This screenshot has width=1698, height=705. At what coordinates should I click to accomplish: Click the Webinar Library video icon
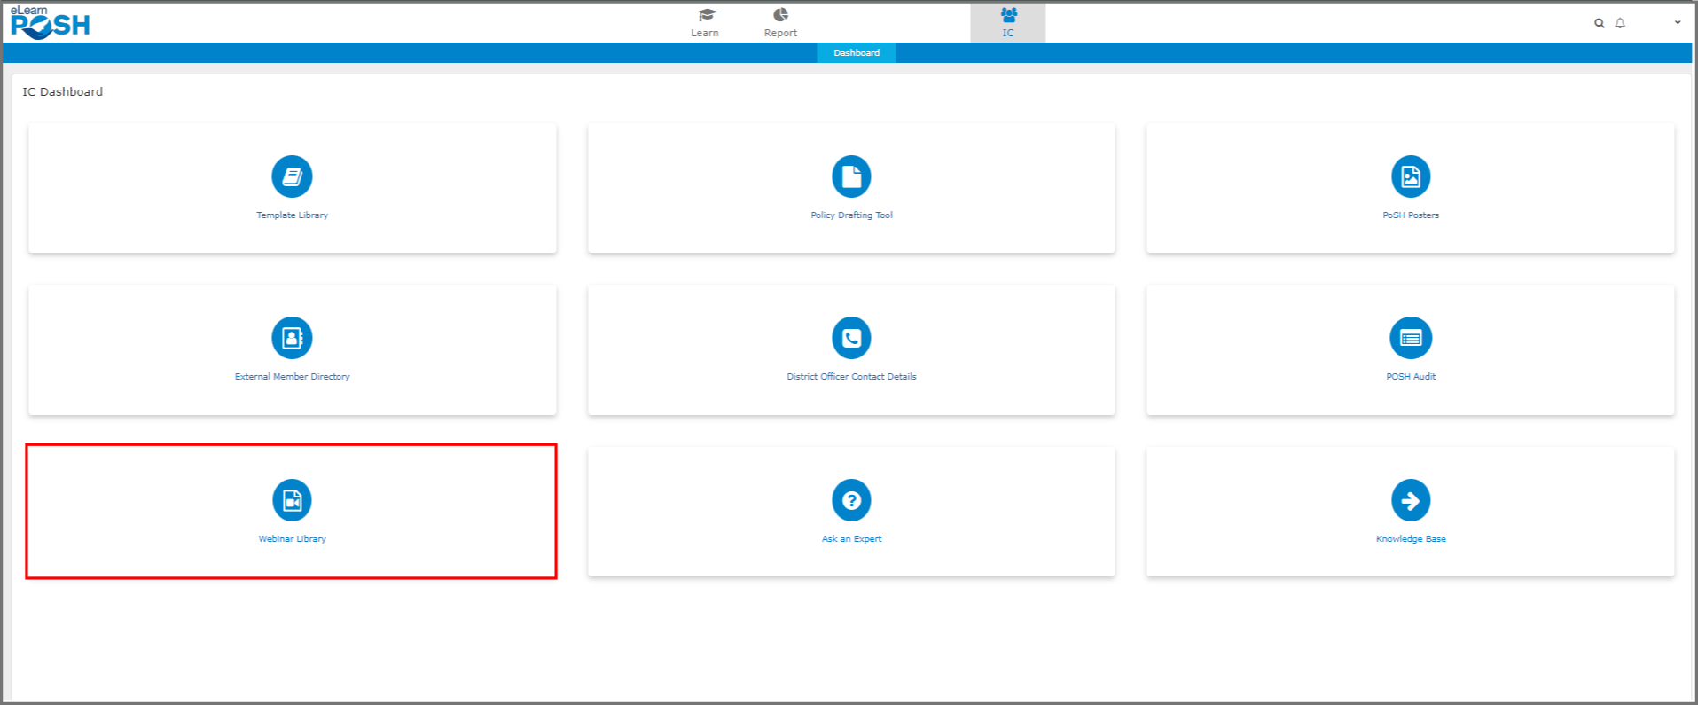(292, 500)
